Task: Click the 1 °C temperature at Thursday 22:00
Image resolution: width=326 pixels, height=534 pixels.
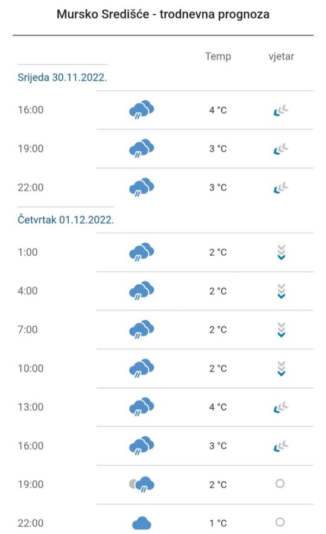Action: 218,523
